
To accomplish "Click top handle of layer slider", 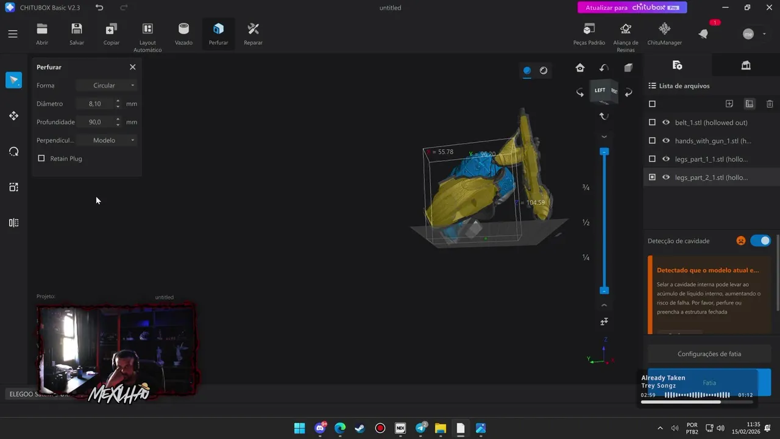I will click(604, 151).
